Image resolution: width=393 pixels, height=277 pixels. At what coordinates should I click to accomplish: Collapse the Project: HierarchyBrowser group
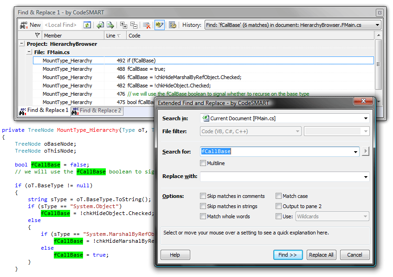[x=22, y=44]
